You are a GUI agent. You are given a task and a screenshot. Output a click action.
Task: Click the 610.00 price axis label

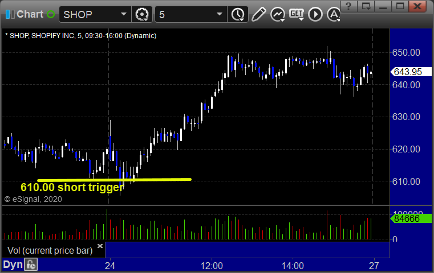(x=406, y=181)
